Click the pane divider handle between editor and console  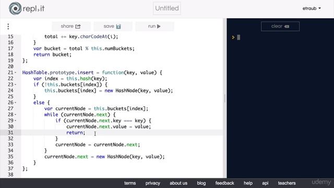tap(224, 98)
